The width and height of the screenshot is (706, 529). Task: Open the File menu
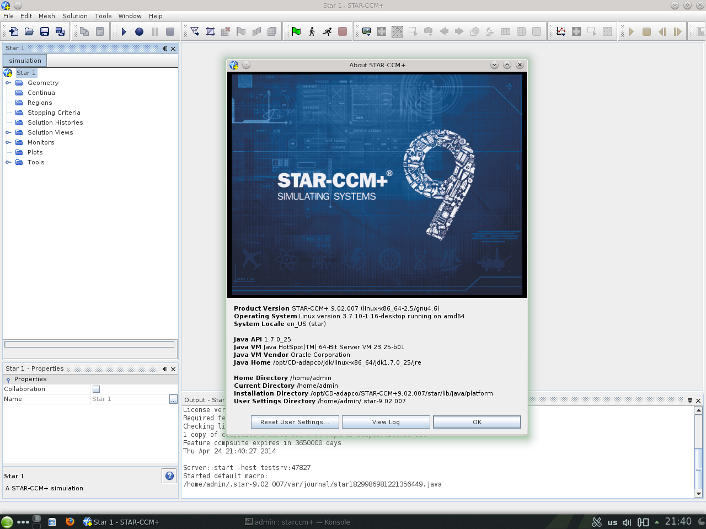pyautogui.click(x=8, y=16)
